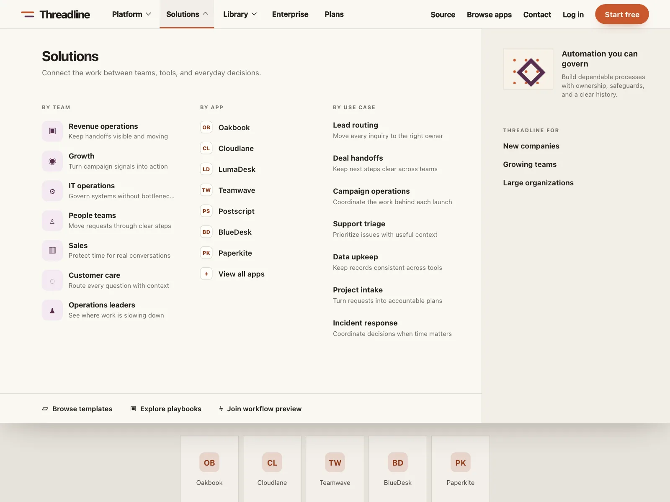The image size is (670, 502).
Task: Click the Postscript app name
Action: (x=237, y=211)
